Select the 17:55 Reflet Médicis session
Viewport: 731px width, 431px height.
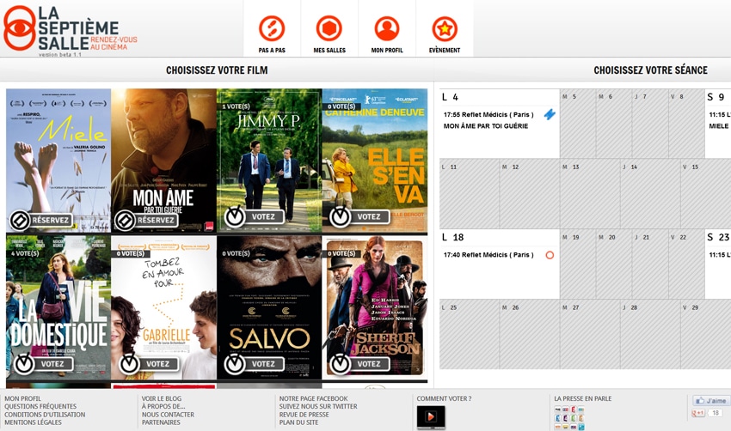[488, 114]
